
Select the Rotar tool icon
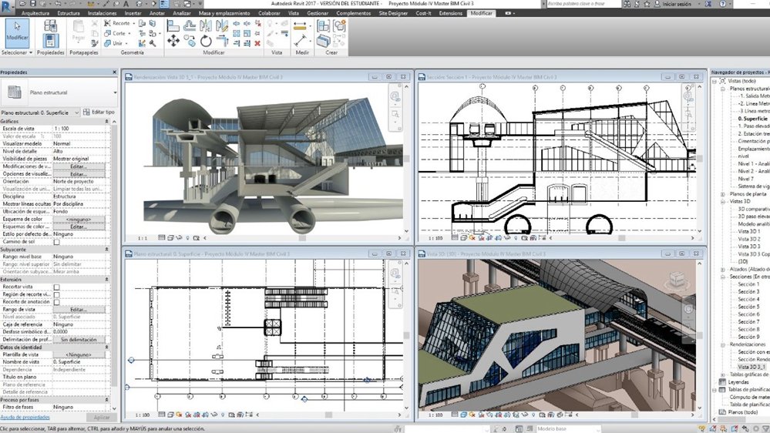[206, 42]
